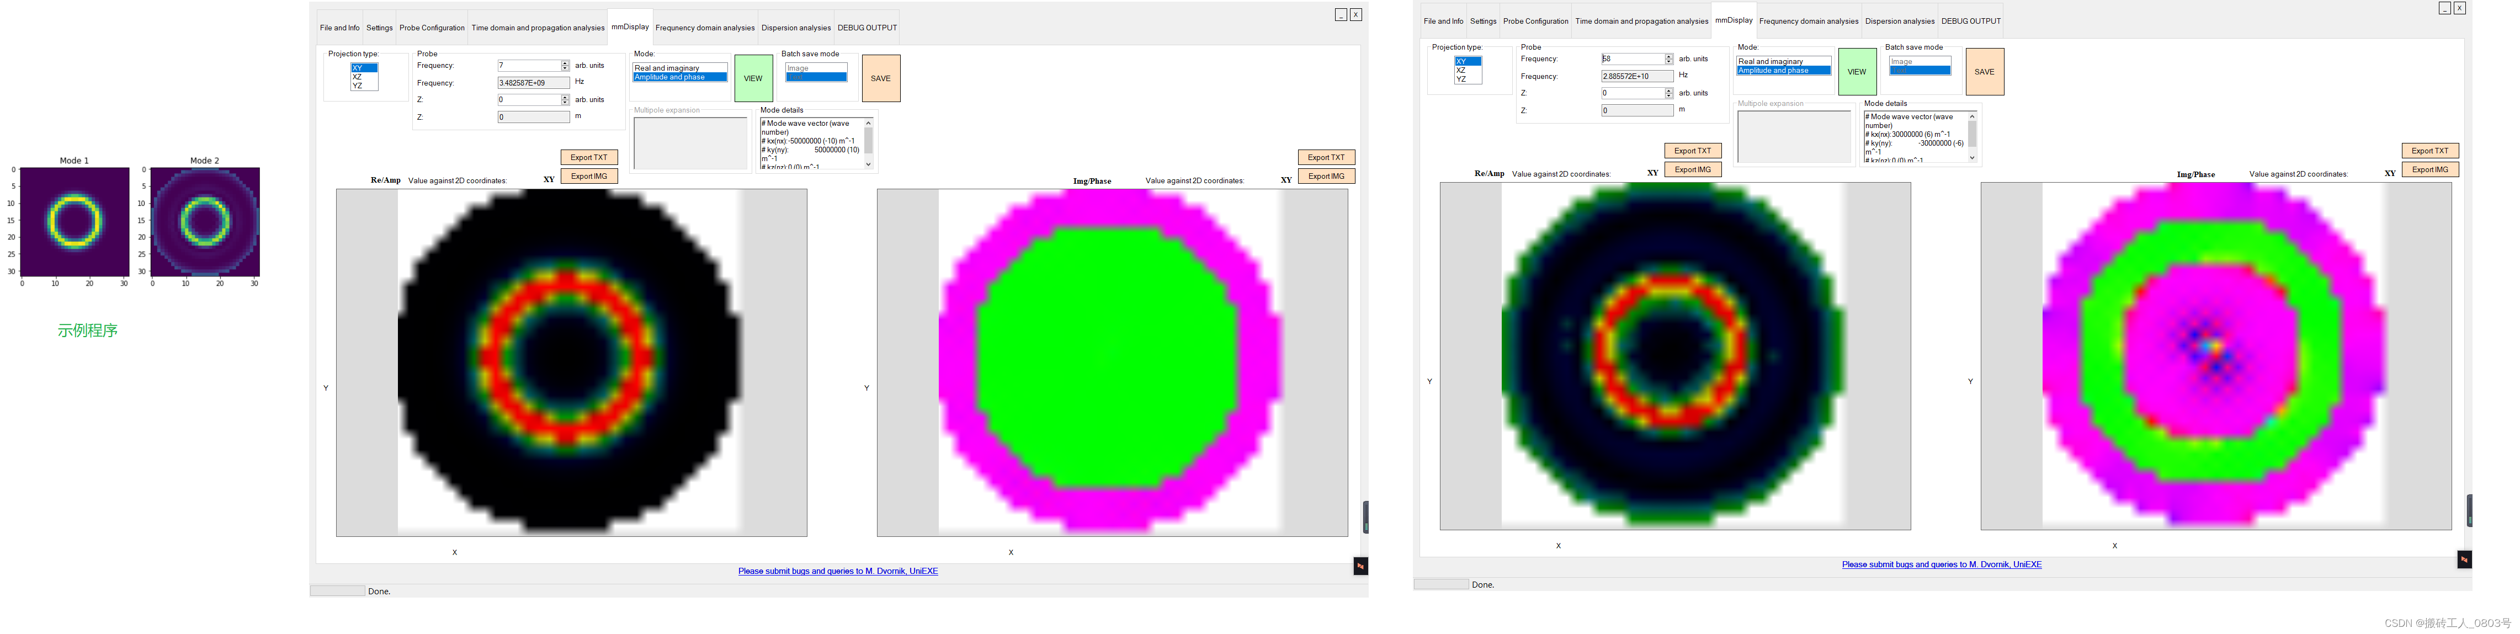Image resolution: width=2520 pixels, height=634 pixels.
Task: Show DEBUG OUTPUT tab in left window
Action: [866, 28]
